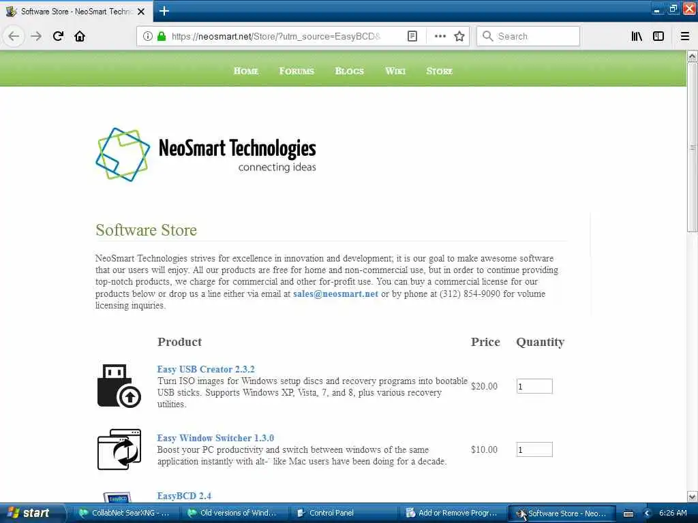The image size is (698, 523).
Task: Click the Software Store taskbar item
Action: click(562, 513)
